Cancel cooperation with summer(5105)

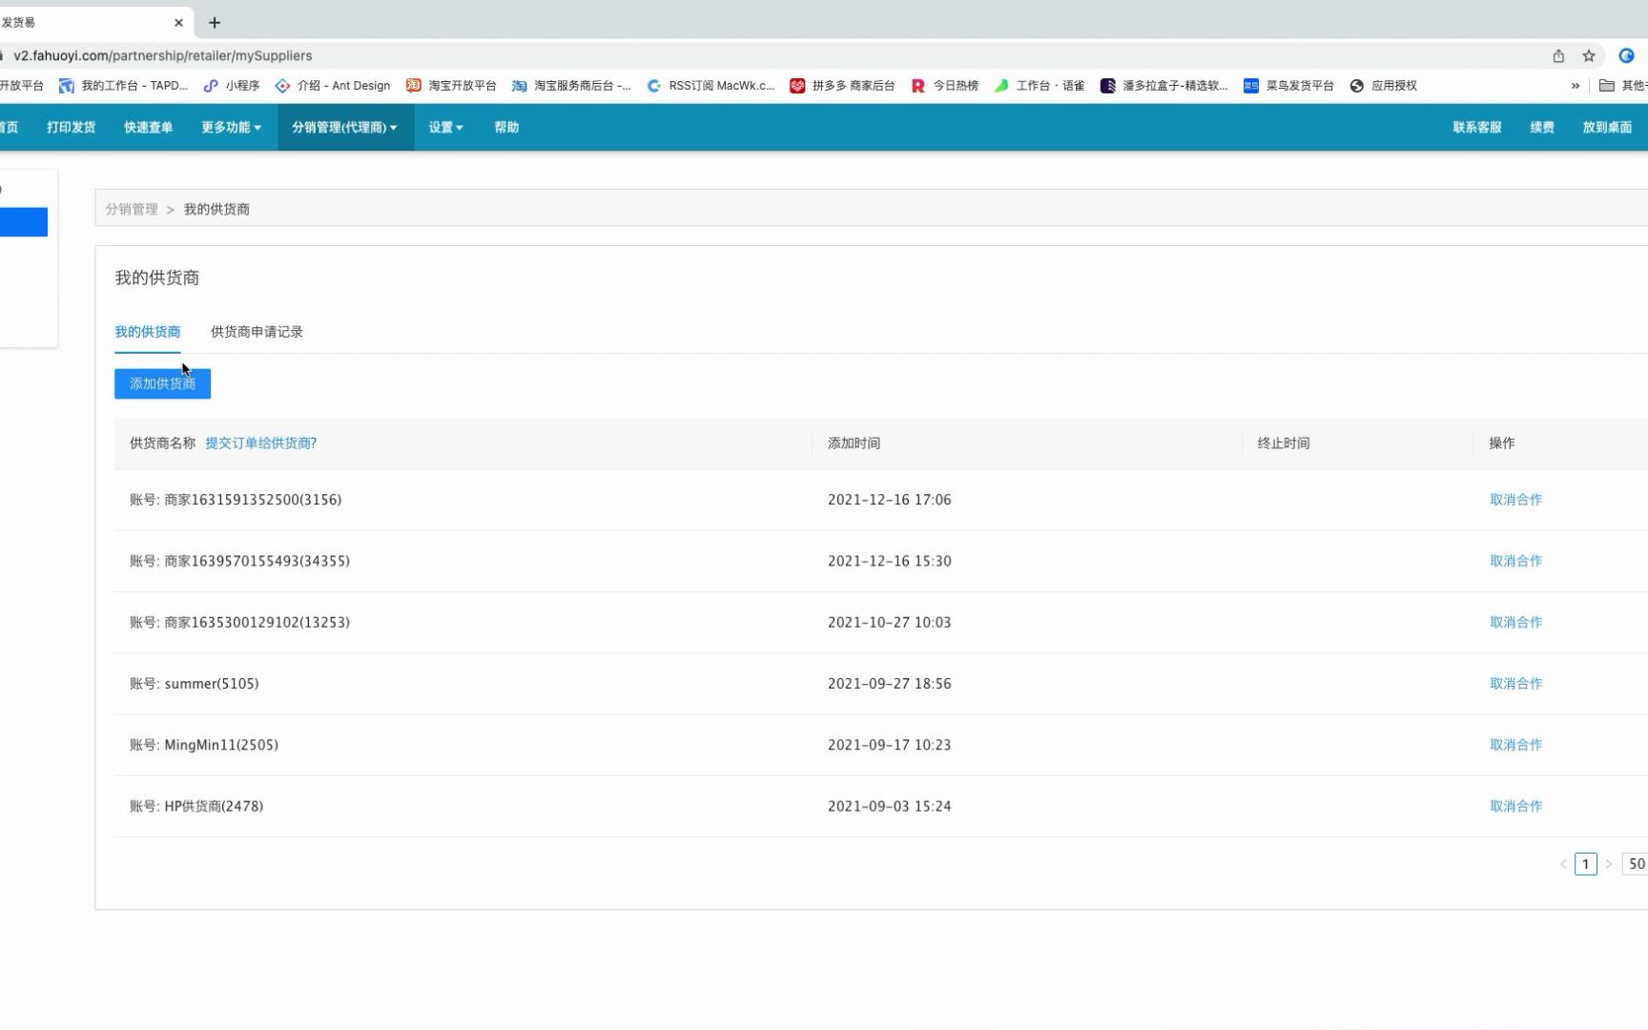click(x=1515, y=683)
